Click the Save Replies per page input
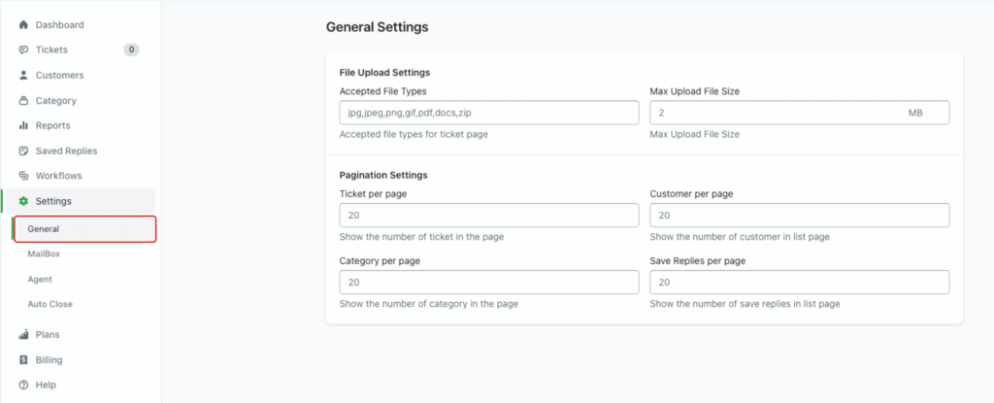The height and width of the screenshot is (403, 994). [798, 282]
